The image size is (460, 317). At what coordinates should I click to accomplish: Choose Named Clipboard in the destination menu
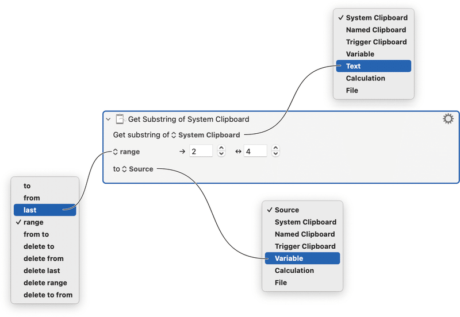click(302, 234)
